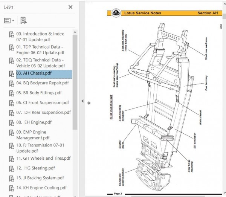Click the small annotation marker below Section AH
Screen dimensions: 226x197
tap(221, 27)
